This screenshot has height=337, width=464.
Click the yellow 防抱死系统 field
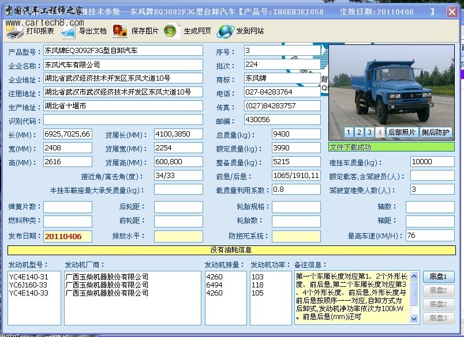[296, 236]
